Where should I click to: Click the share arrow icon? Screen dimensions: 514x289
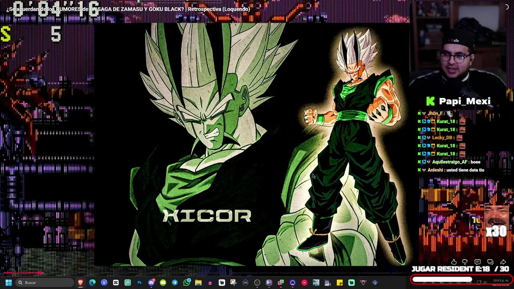503,262
